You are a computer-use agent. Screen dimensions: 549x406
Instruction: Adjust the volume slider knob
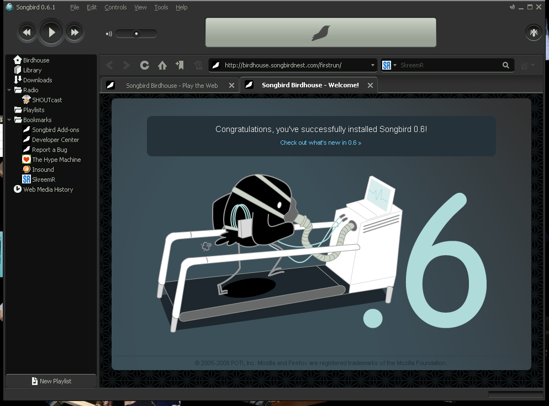(x=136, y=34)
